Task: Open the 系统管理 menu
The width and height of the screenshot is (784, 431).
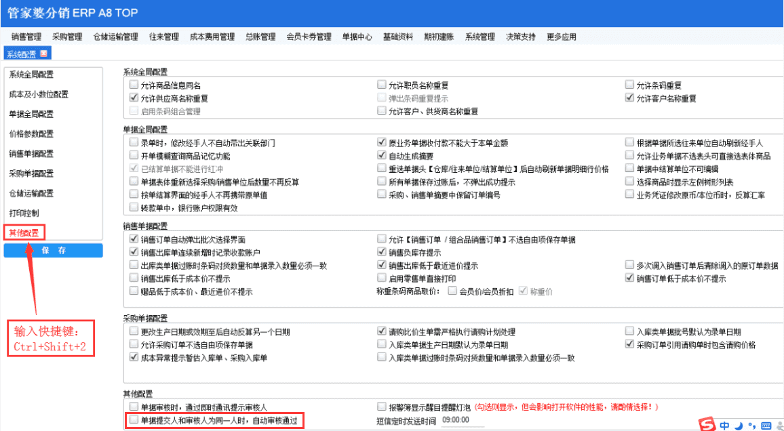Action: 480,37
